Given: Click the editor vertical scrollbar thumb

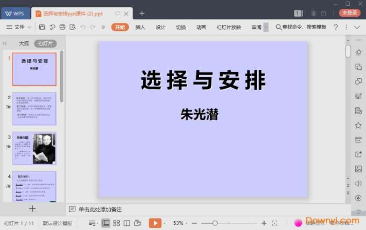Looking at the screenshot, I should pyautogui.click(x=348, y=51).
